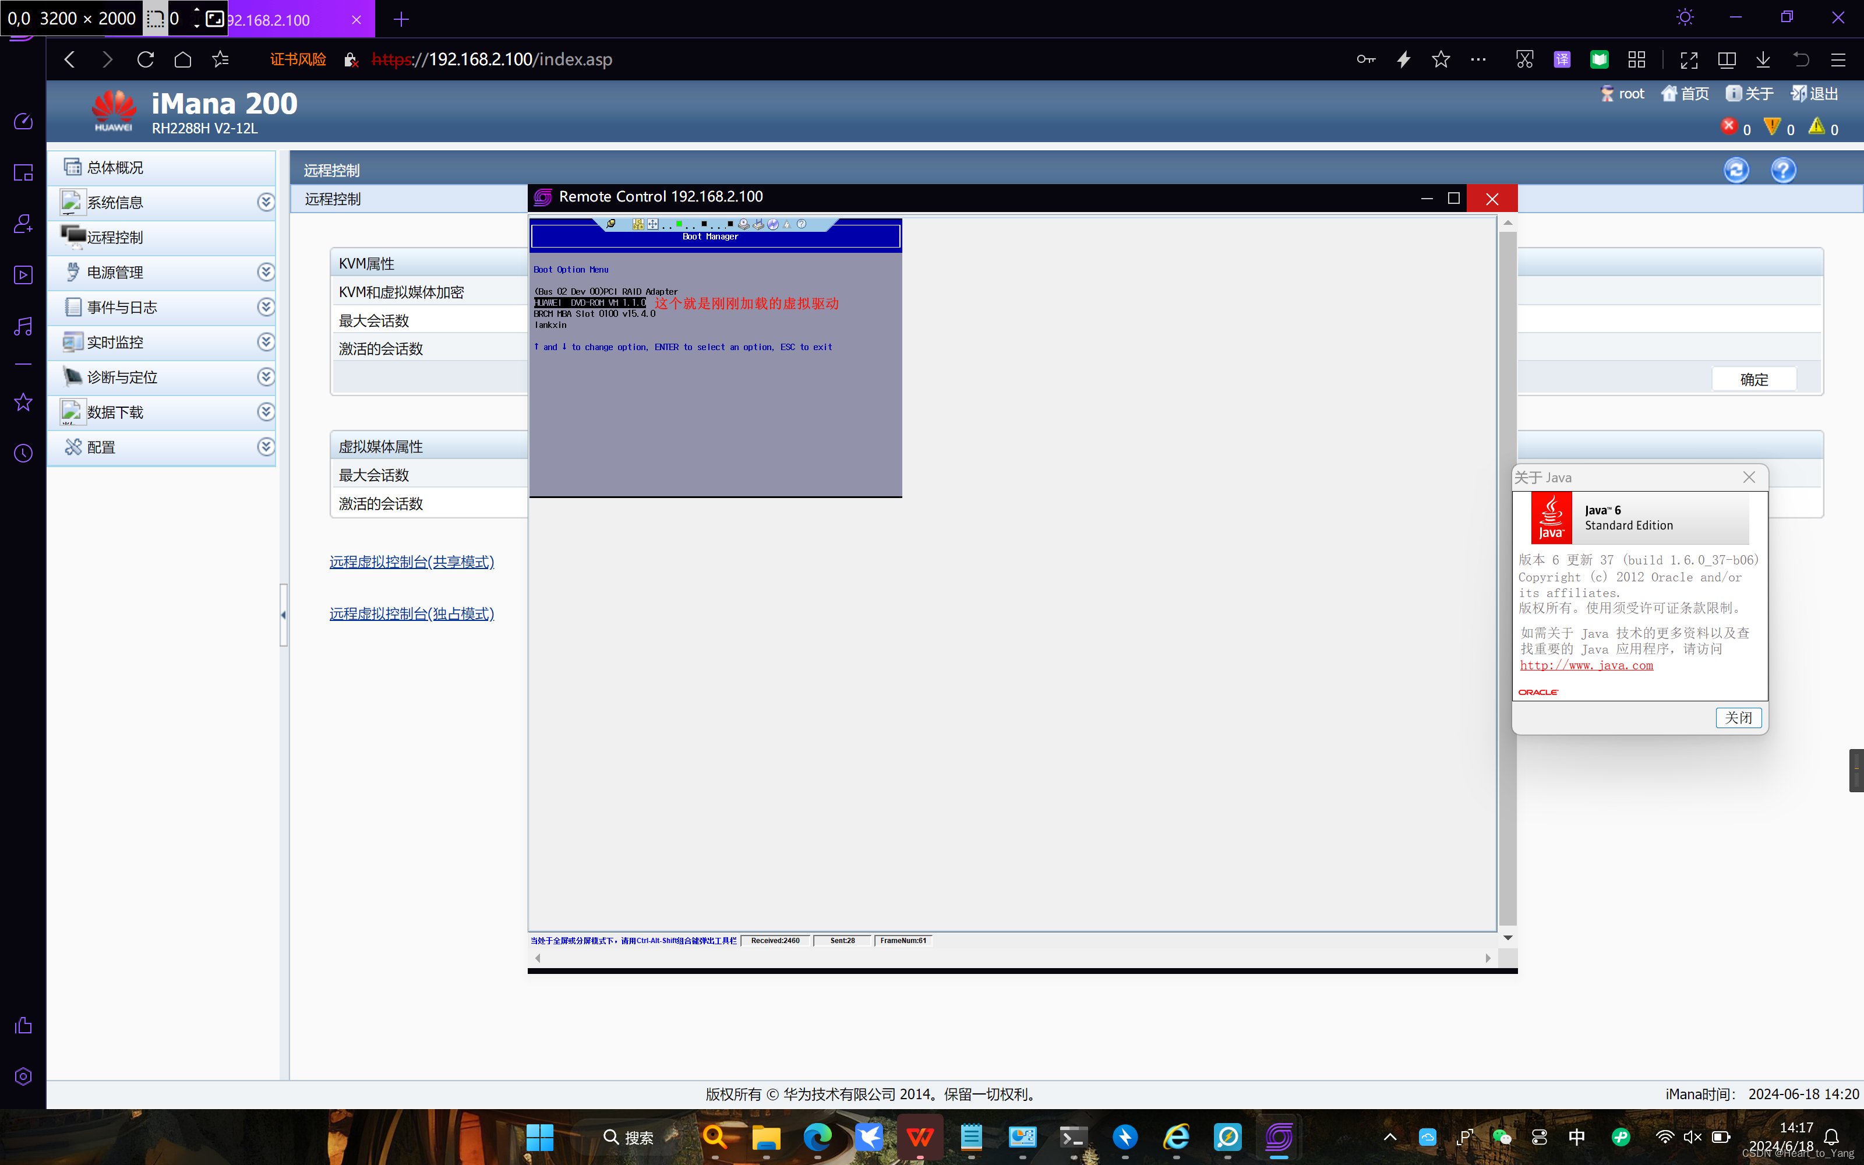
Task: Open the virtual CD-ROM drive icon
Action: point(743,224)
